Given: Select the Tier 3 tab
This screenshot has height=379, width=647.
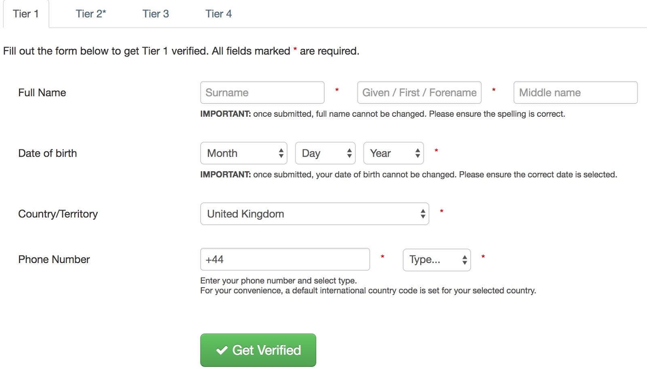Looking at the screenshot, I should [x=156, y=14].
